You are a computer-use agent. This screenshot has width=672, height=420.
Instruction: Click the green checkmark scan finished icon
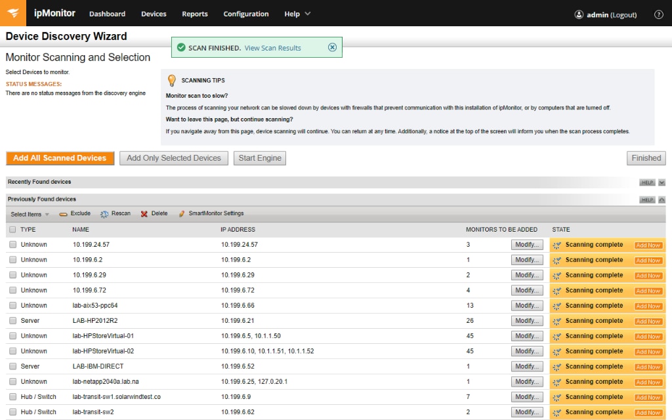(x=180, y=47)
